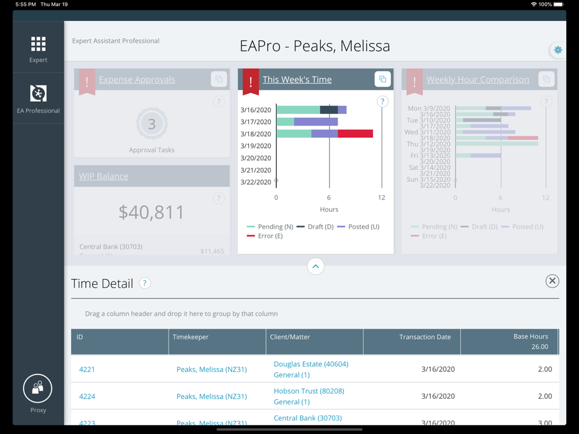Image resolution: width=579 pixels, height=434 pixels.
Task: Click the settings gear icon
Action: click(558, 50)
